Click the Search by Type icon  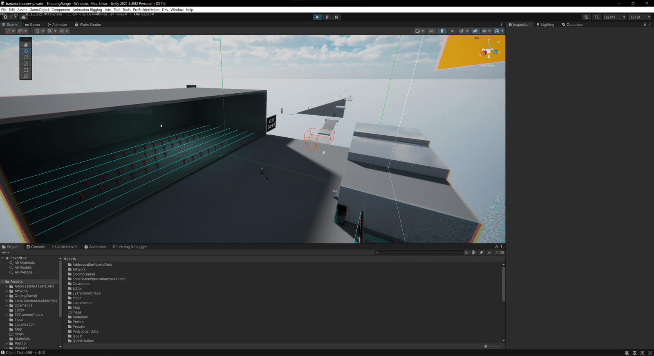coord(474,253)
